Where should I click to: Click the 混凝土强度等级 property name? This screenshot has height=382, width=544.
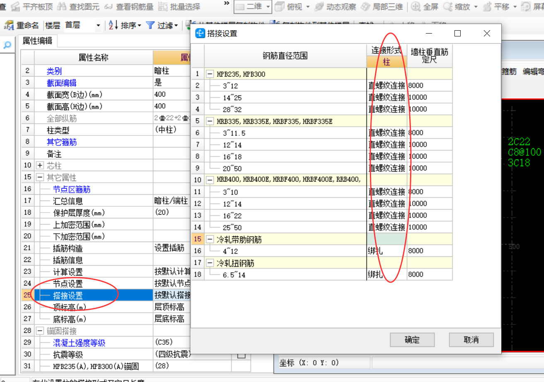[x=79, y=343]
